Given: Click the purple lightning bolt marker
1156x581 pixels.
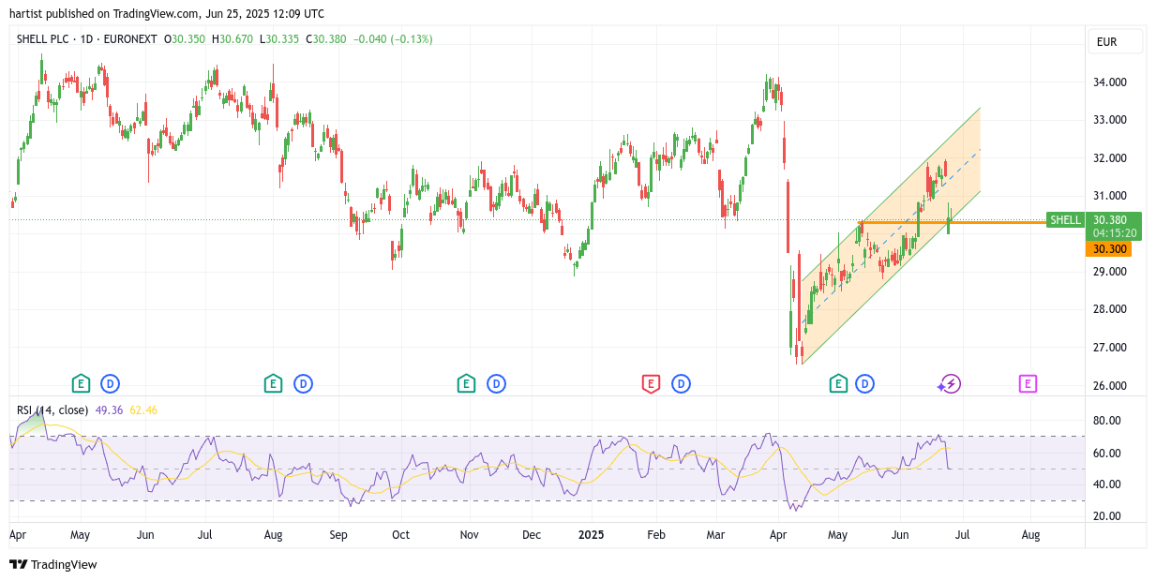Looking at the screenshot, I should click(x=951, y=383).
